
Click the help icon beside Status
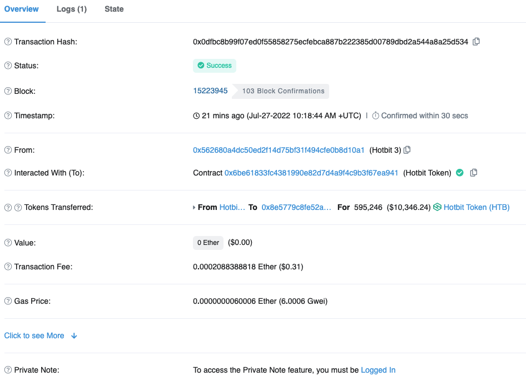click(x=8, y=66)
